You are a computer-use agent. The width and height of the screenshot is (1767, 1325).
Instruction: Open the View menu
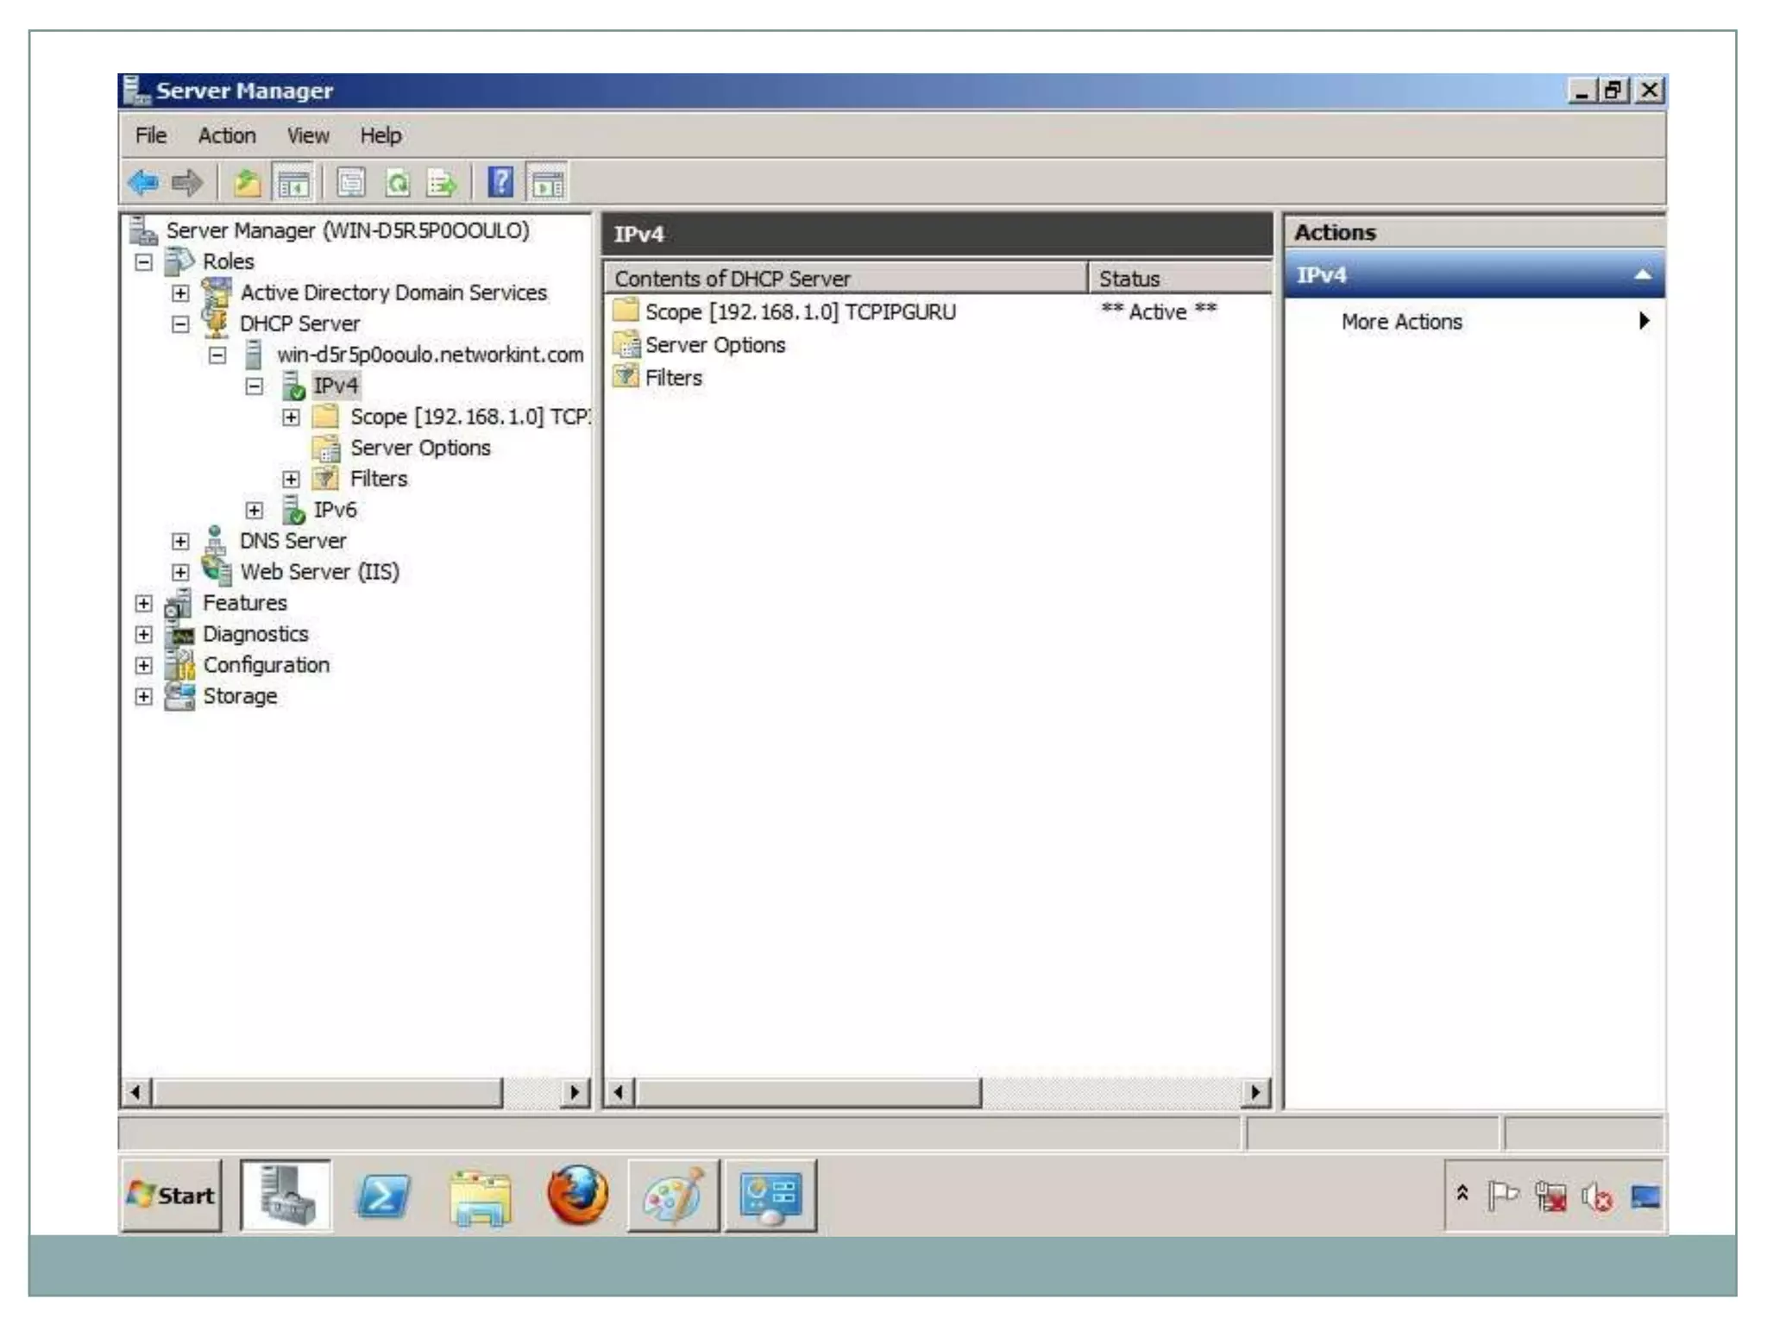click(x=308, y=135)
